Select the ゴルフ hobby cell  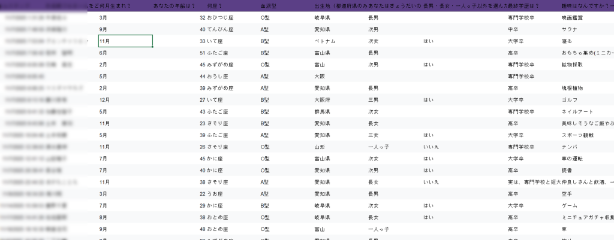568,100
